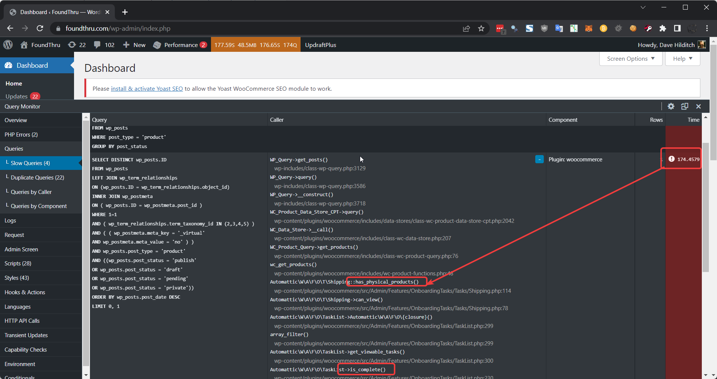Open the PHP Errors (2) panel
717x379 pixels.
[x=41, y=134]
